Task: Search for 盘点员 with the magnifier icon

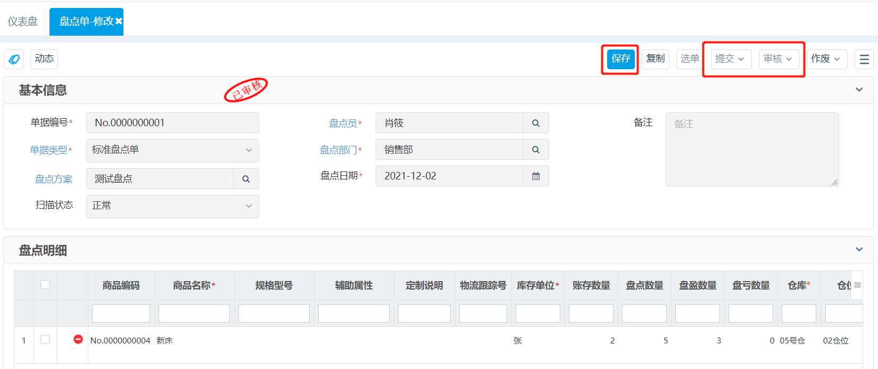Action: tap(536, 123)
